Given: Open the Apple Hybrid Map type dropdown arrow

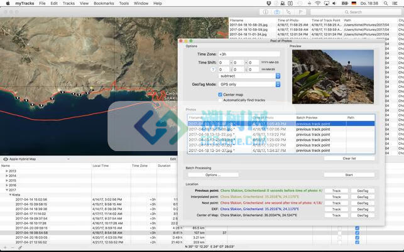Looking at the screenshot, I should click(68, 159).
